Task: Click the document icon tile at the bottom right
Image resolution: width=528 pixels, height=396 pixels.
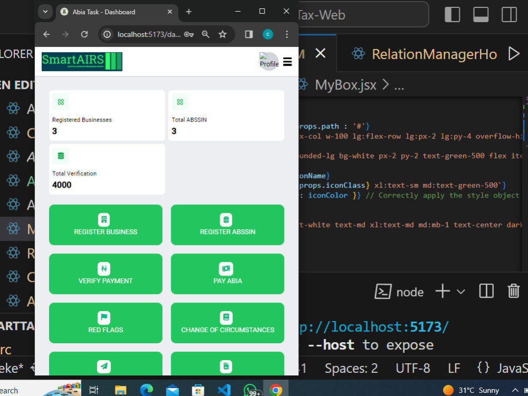Action: coord(228,364)
